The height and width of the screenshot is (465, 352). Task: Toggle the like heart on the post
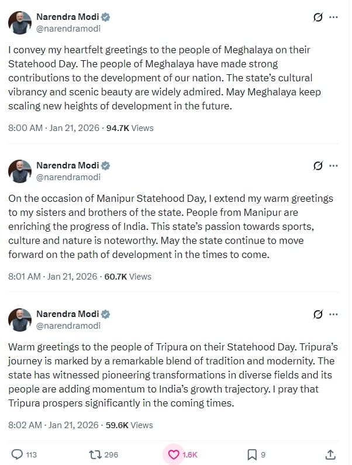tap(174, 454)
